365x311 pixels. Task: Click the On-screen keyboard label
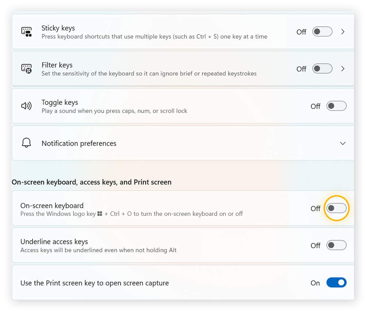click(x=52, y=206)
